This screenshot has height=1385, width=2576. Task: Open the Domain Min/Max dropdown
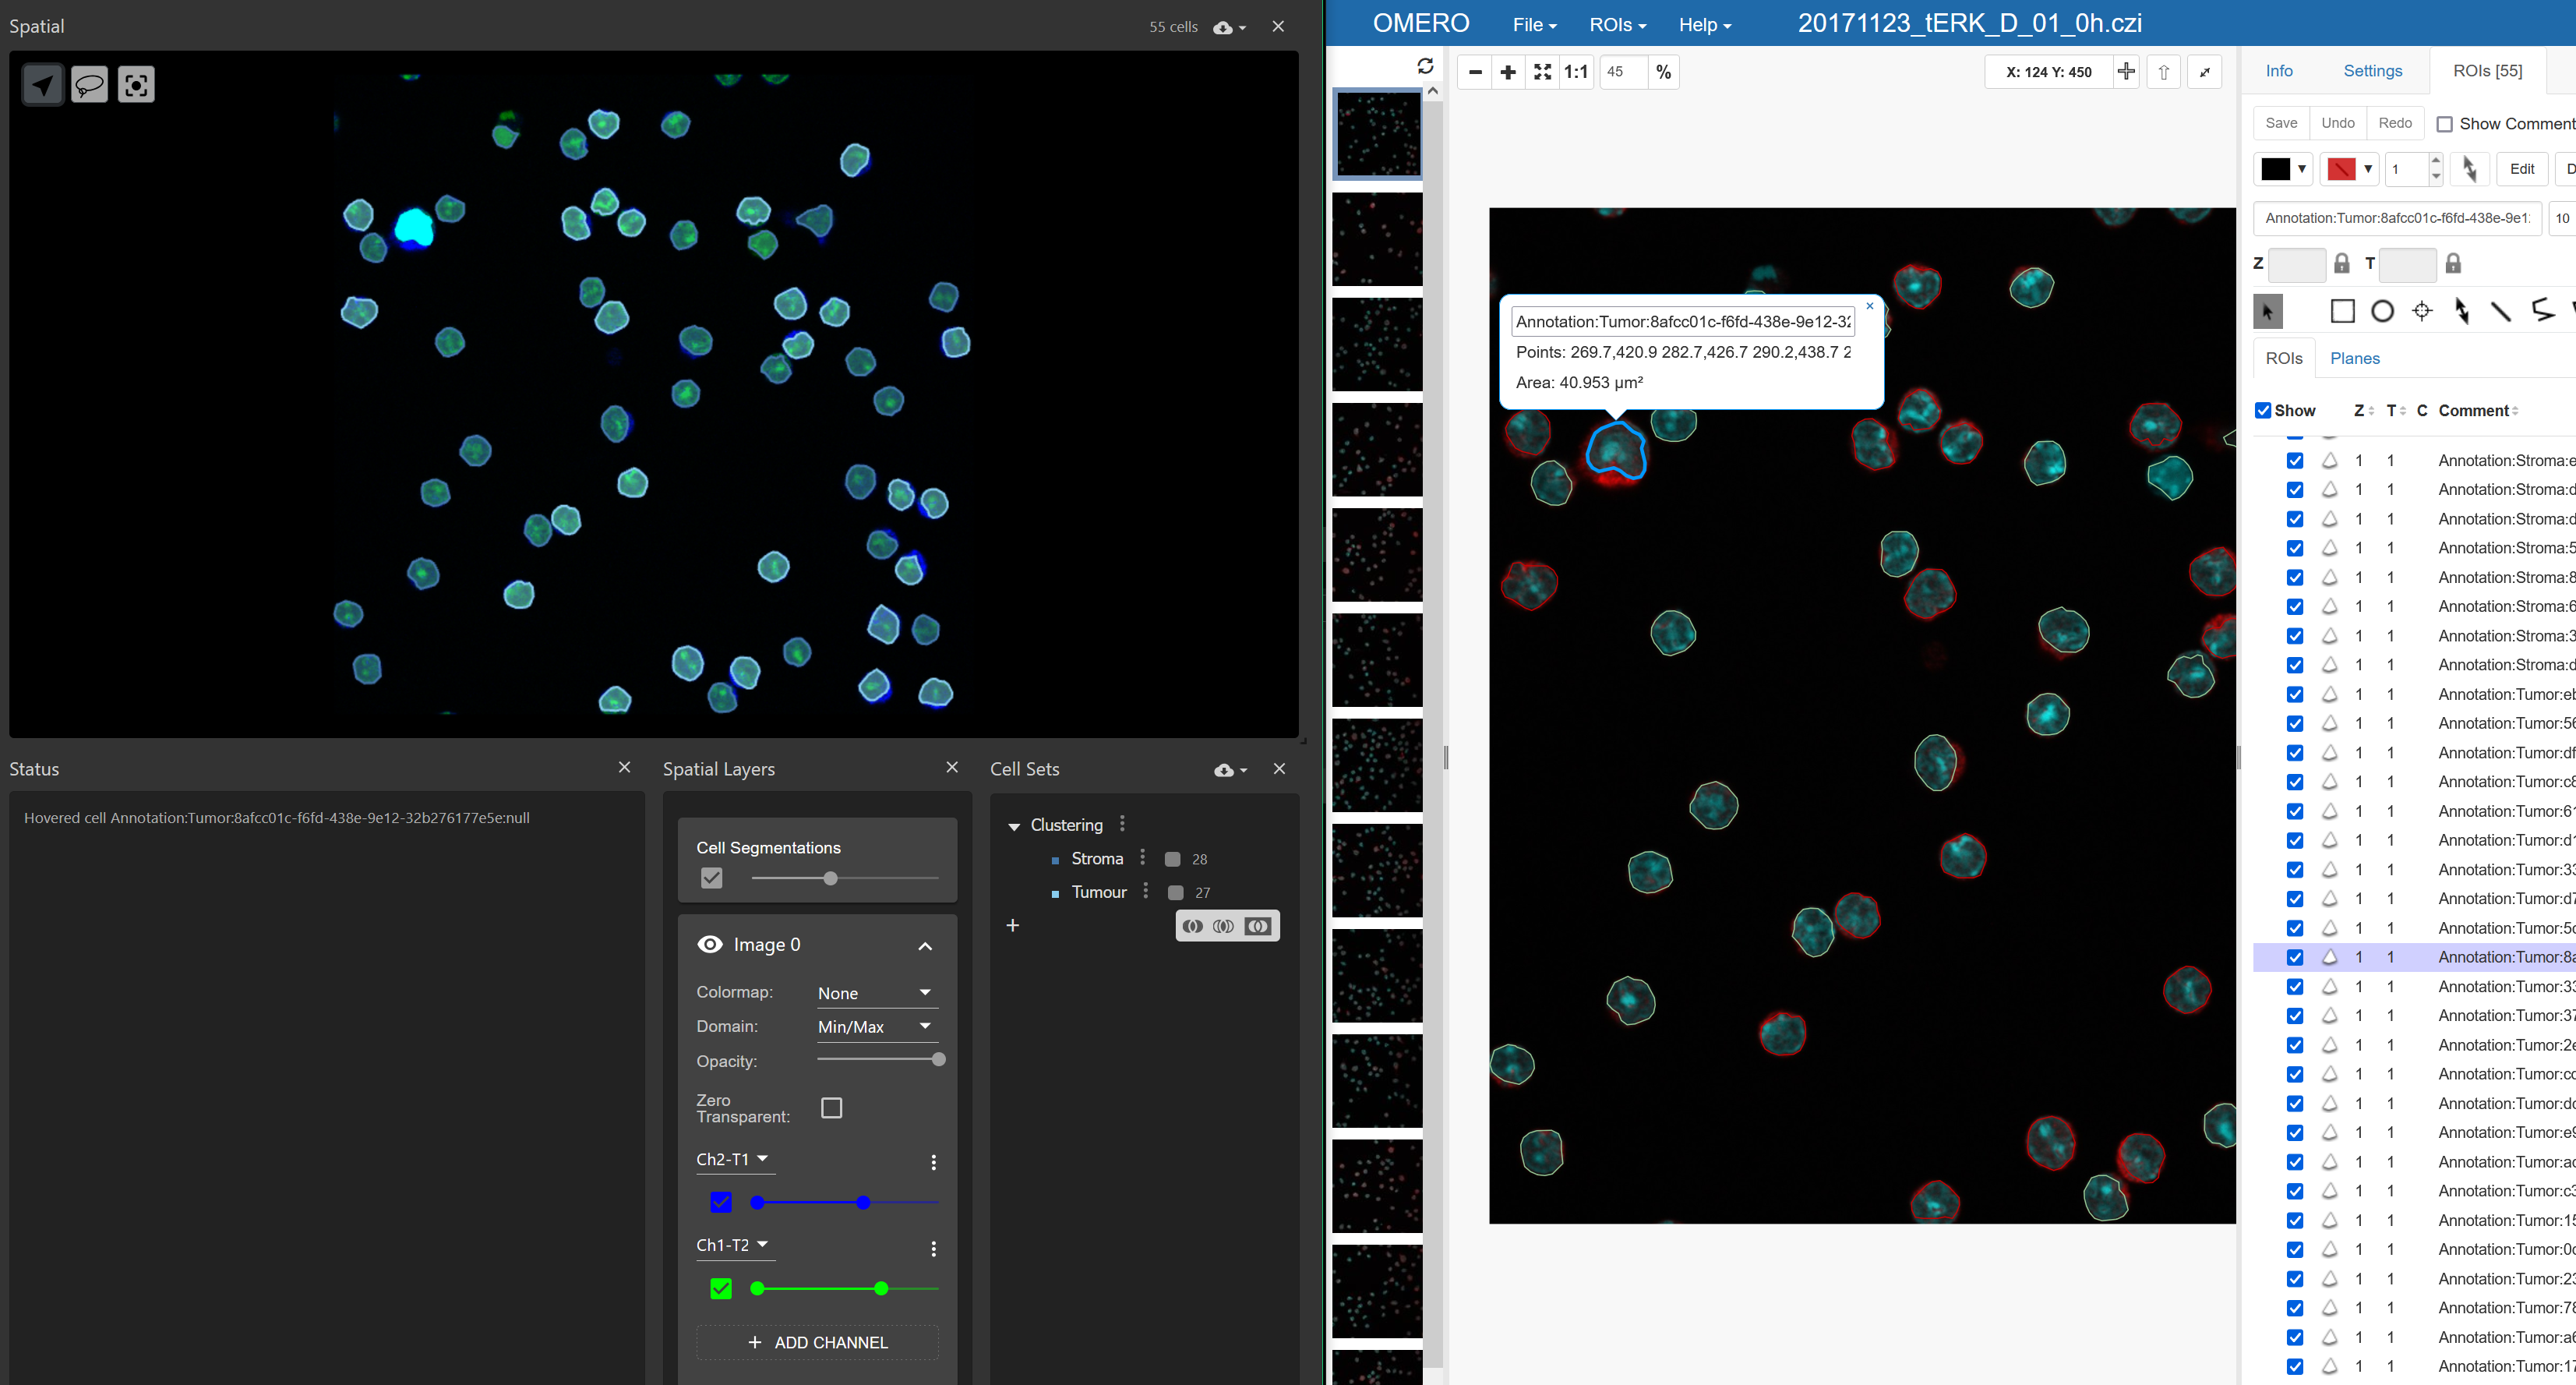pyautogui.click(x=877, y=1027)
